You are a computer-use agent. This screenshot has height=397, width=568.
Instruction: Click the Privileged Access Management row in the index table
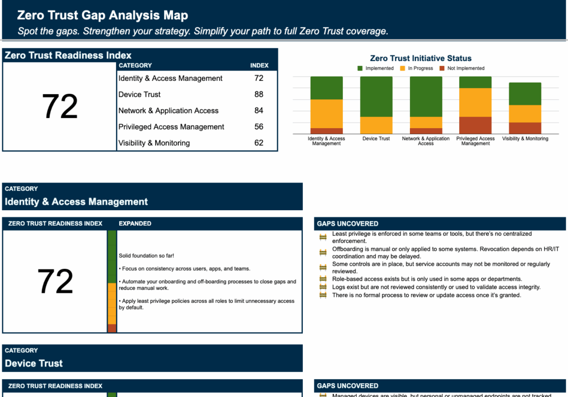pyautogui.click(x=171, y=127)
